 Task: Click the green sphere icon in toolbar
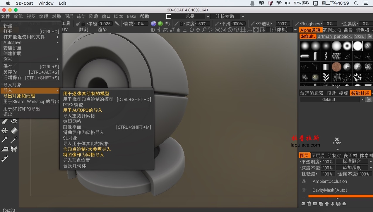click(160, 24)
